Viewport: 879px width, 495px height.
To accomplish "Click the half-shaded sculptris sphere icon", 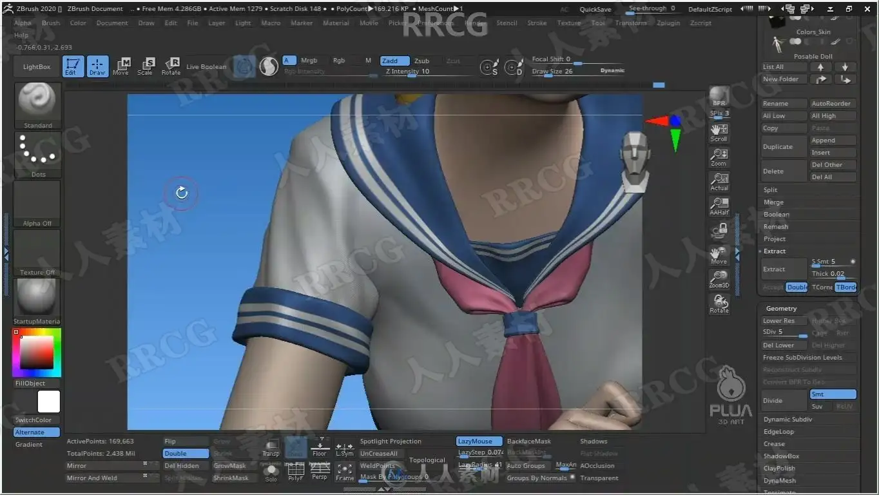I will [268, 66].
